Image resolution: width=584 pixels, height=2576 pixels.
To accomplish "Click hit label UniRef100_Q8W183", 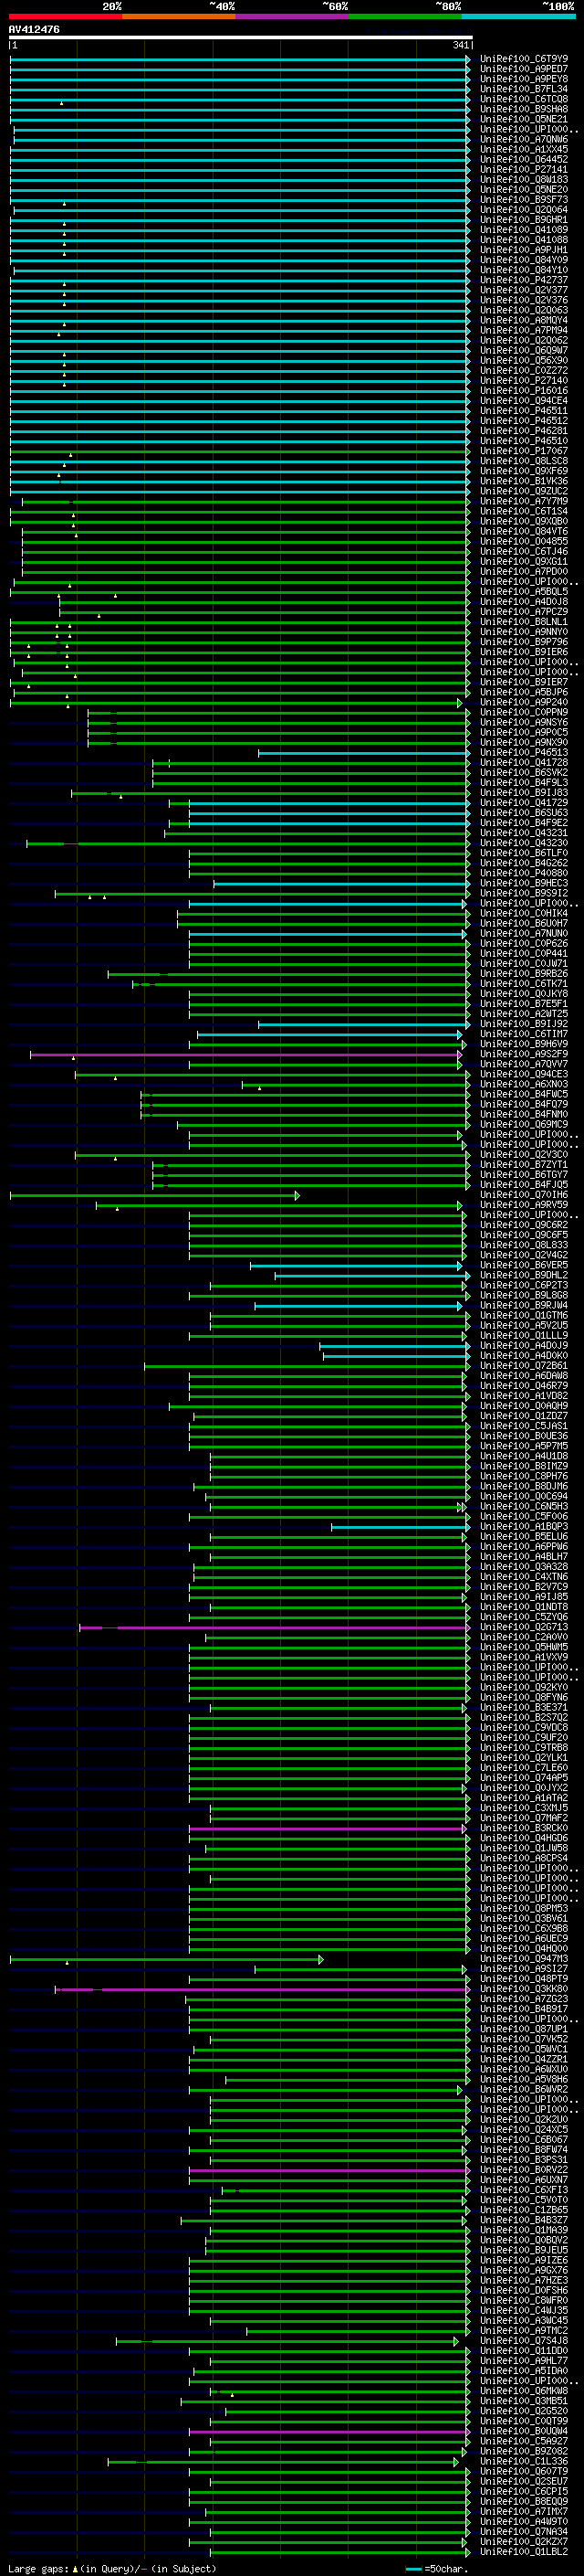I will point(524,180).
